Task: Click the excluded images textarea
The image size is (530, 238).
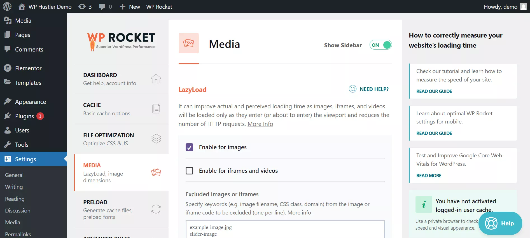Action: (285, 229)
